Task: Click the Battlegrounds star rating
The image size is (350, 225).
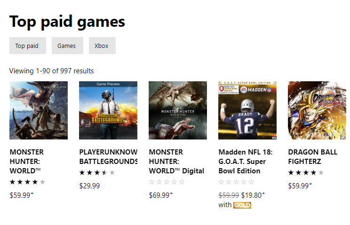Action: [x=97, y=172]
